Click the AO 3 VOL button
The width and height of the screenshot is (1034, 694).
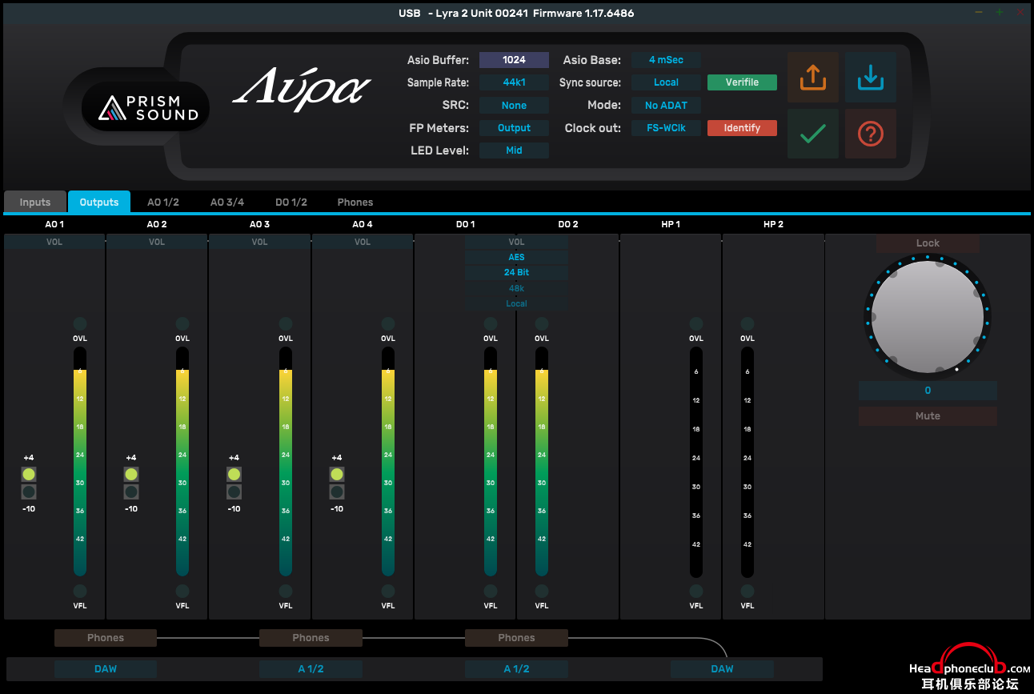click(x=259, y=242)
